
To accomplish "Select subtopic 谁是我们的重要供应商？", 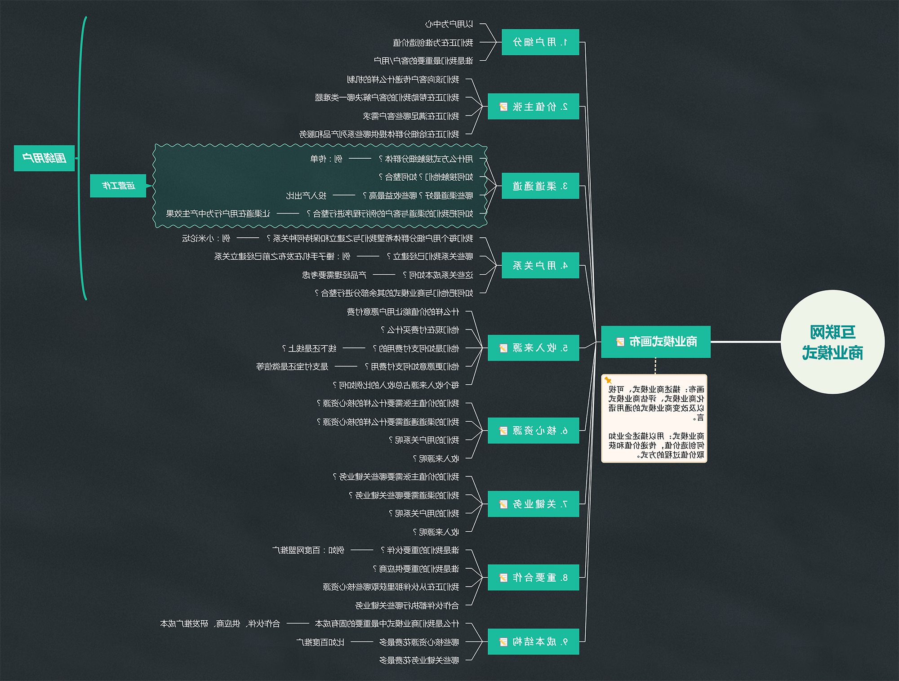I will click(416, 569).
